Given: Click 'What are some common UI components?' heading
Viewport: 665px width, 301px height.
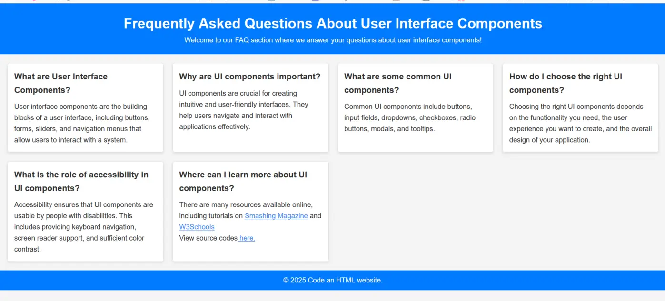Looking at the screenshot, I should tap(398, 83).
